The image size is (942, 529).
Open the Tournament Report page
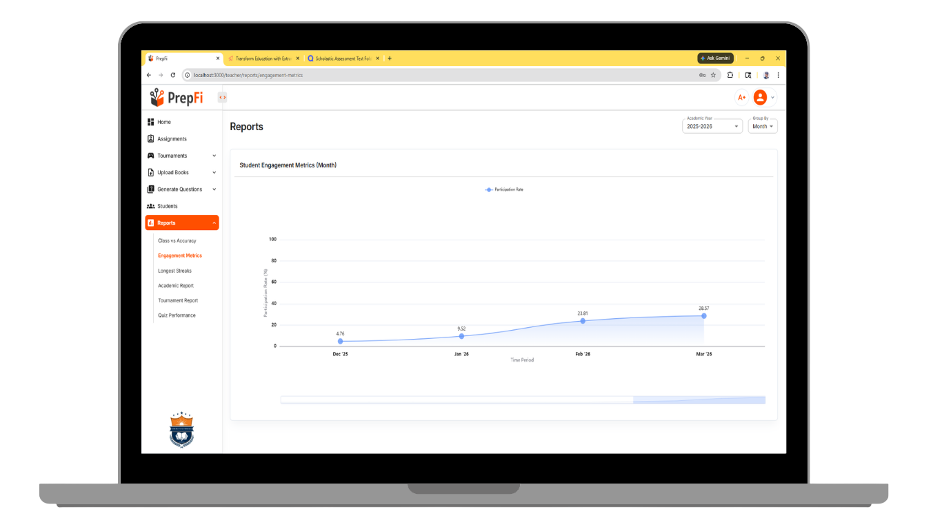click(x=177, y=300)
